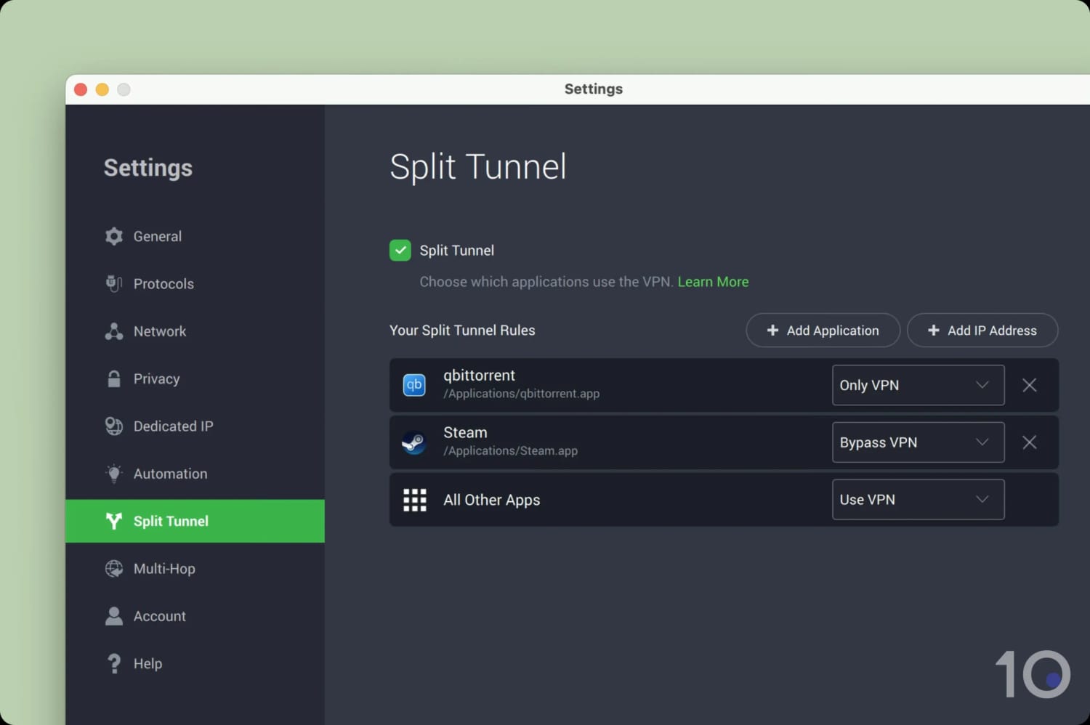Remove the Steam split tunnel rule
The image size is (1090, 725).
tap(1029, 442)
